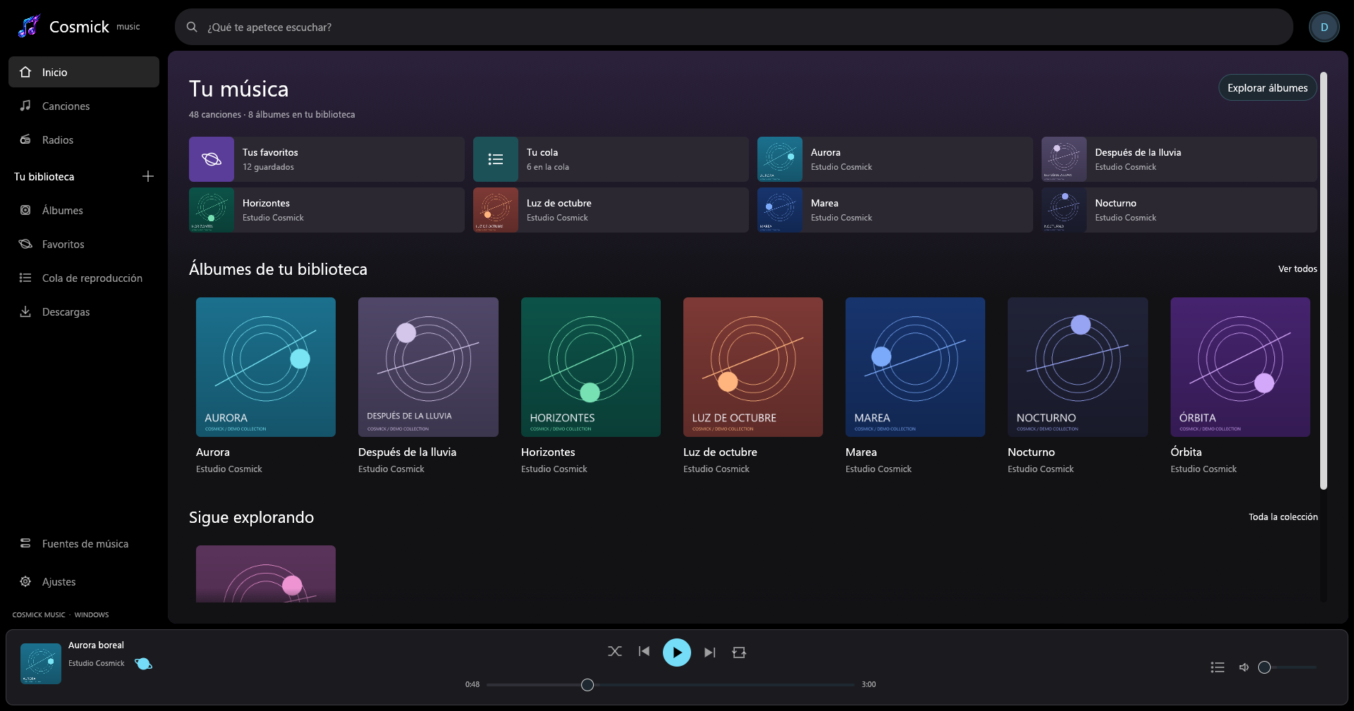Viewport: 1354px width, 711px height.
Task: Click the search magnifier icon
Action: (192, 27)
